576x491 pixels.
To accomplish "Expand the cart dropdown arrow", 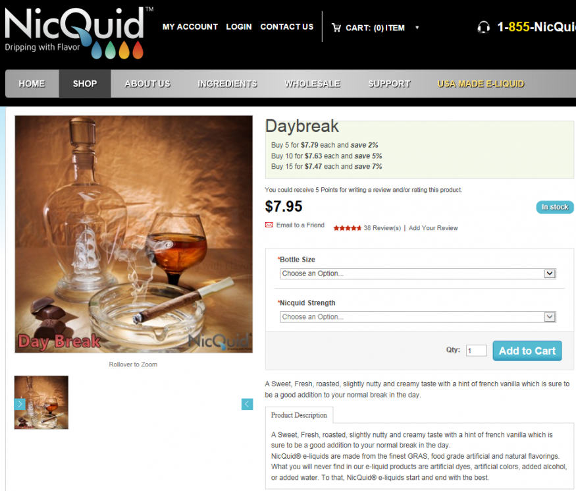I will point(417,28).
